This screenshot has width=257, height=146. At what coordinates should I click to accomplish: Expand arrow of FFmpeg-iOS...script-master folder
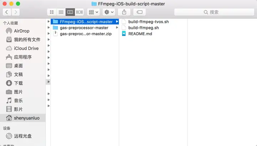point(117,21)
